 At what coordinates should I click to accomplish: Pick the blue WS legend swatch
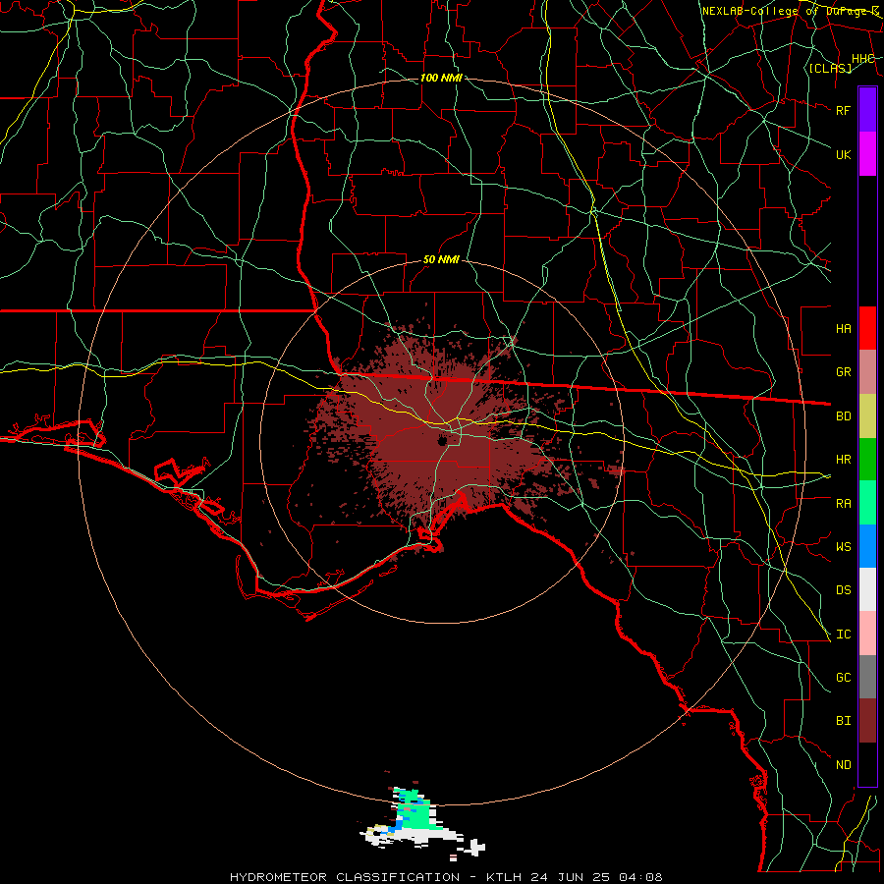click(x=867, y=546)
